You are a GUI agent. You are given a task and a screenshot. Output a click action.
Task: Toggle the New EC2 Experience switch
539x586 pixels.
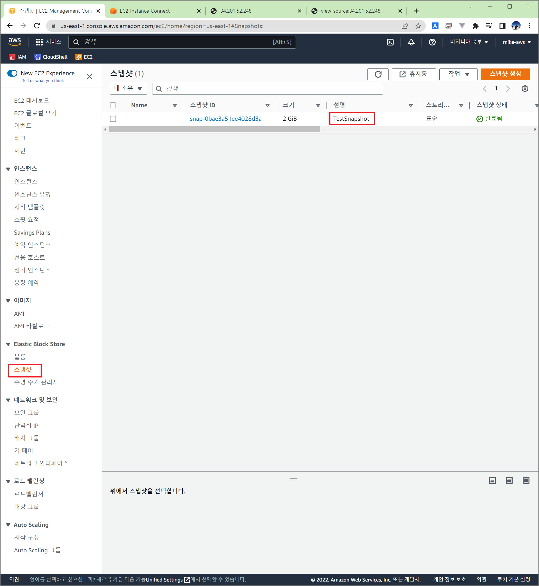point(12,73)
